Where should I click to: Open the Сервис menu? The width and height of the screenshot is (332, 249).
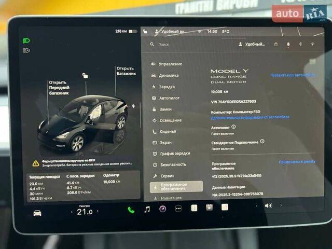point(164,176)
